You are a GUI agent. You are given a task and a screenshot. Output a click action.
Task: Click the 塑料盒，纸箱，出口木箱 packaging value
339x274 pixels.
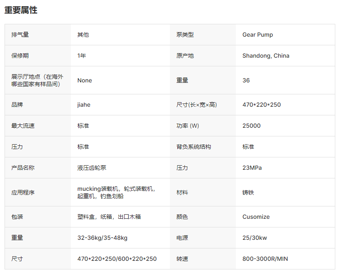point(109,217)
